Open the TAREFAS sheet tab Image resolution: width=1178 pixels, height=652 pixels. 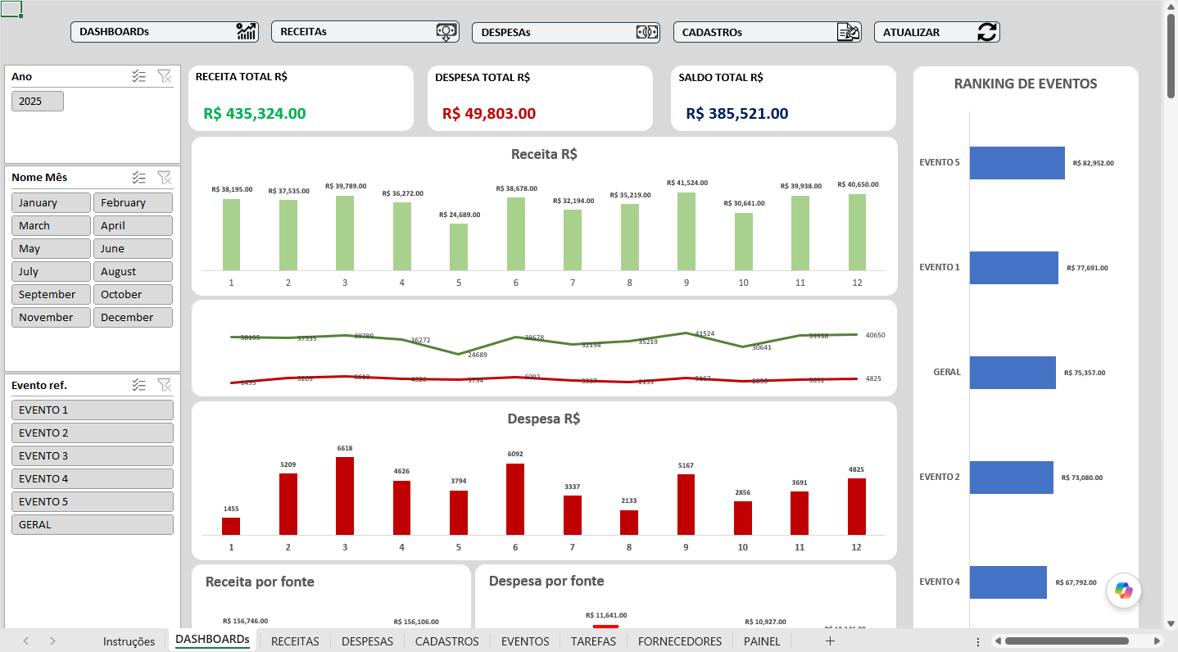593,641
